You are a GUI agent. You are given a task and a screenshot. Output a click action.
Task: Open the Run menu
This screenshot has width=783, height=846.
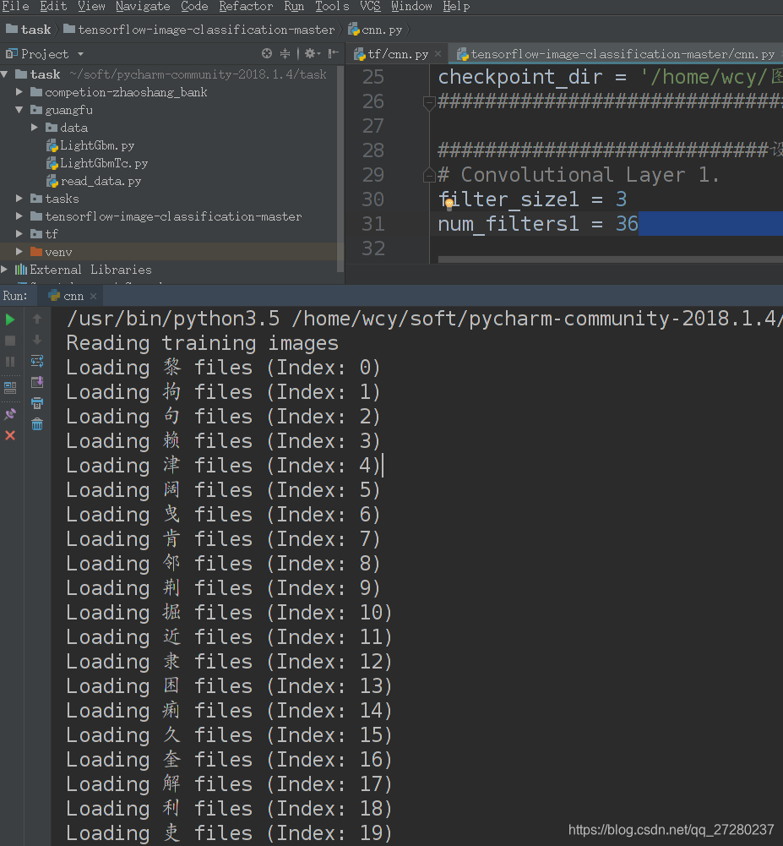pyautogui.click(x=294, y=7)
